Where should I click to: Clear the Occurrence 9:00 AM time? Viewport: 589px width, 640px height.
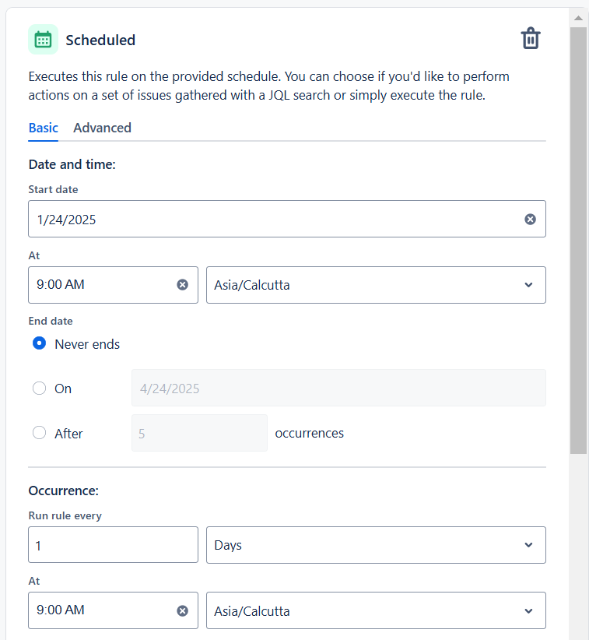point(183,611)
